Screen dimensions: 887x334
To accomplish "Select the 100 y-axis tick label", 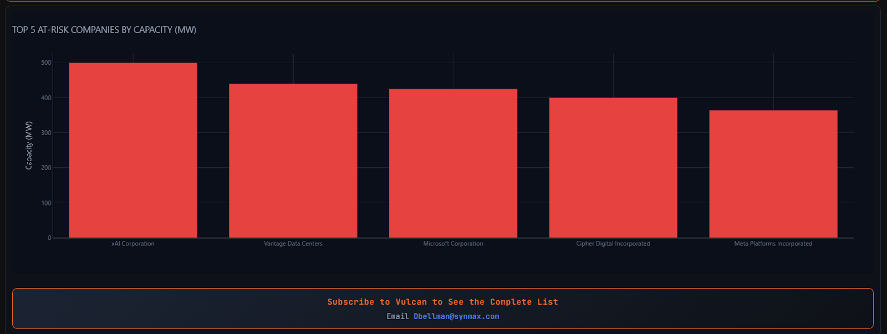I will [x=46, y=203].
